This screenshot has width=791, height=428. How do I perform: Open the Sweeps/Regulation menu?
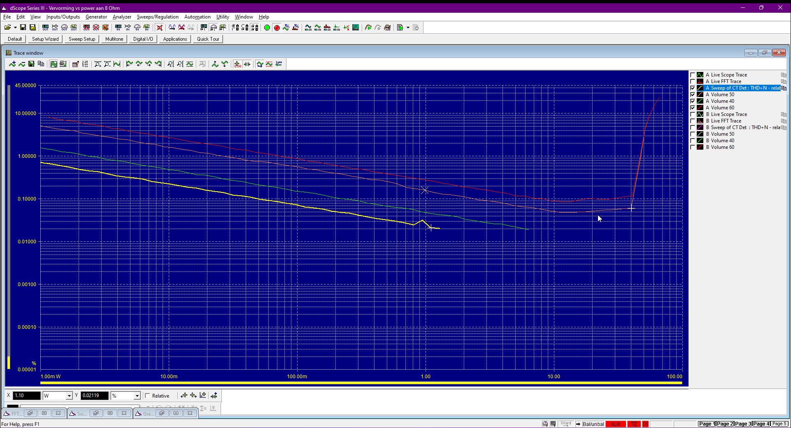pos(158,17)
